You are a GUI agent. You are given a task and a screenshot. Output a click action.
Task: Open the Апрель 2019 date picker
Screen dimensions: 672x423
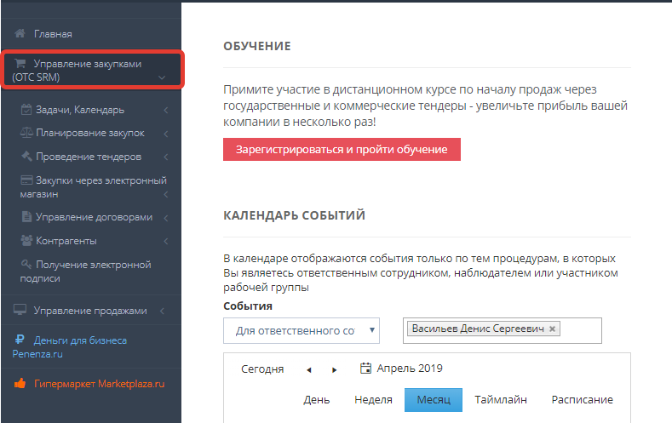pyautogui.click(x=401, y=369)
